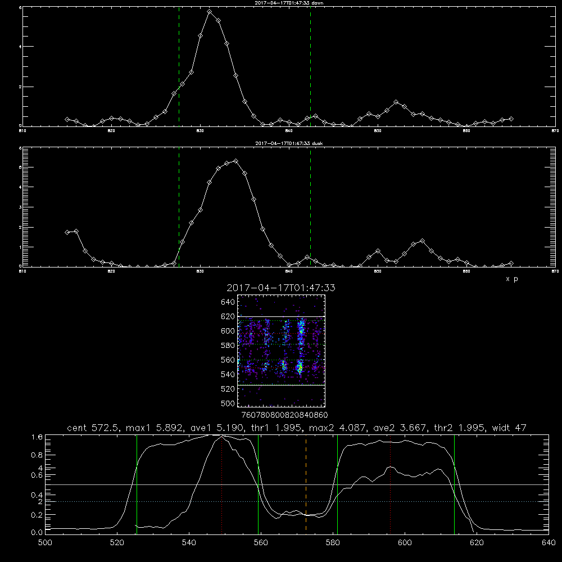Click the orange dashed center line in the bottom plot
562x562 pixels.
(x=306, y=484)
